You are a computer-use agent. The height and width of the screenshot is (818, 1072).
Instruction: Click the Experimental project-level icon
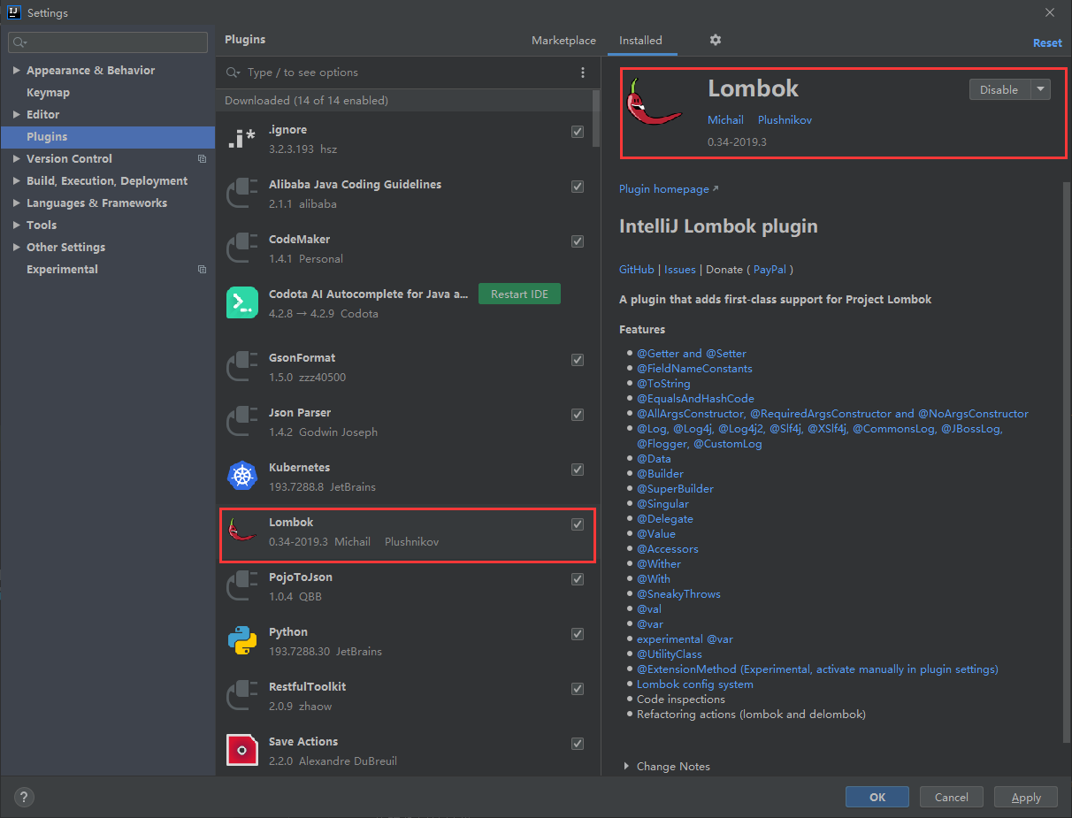point(203,270)
